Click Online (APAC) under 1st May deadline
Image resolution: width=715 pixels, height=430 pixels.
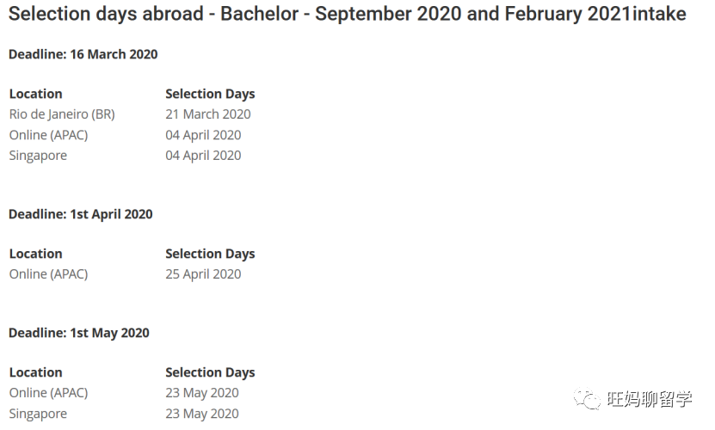48,393
